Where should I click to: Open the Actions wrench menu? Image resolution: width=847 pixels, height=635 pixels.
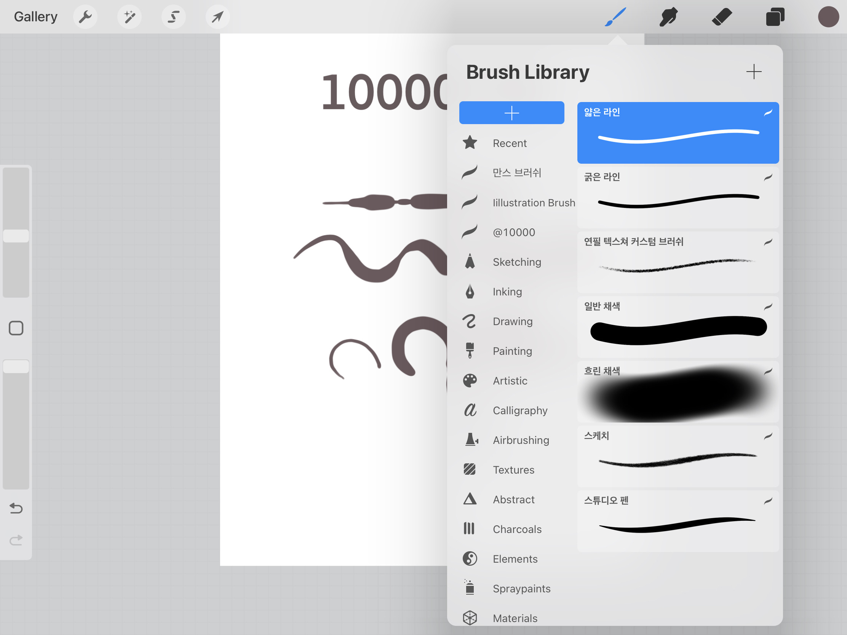(85, 17)
